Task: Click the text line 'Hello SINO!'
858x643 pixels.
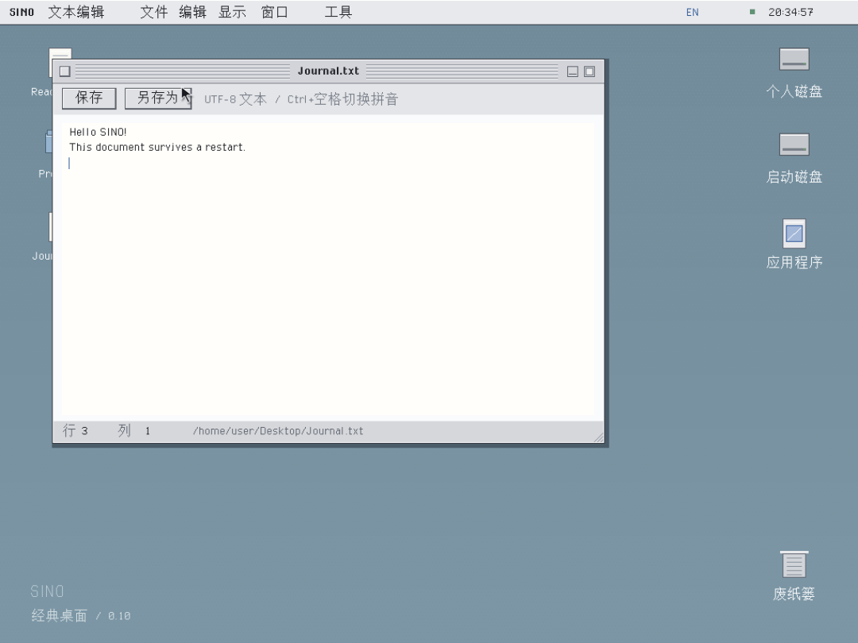Action: (x=98, y=132)
